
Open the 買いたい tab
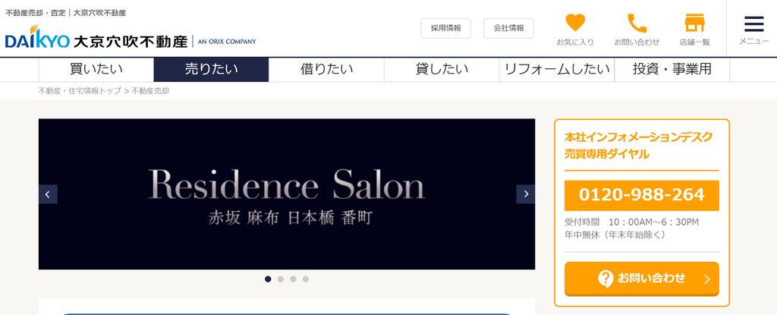click(96, 69)
